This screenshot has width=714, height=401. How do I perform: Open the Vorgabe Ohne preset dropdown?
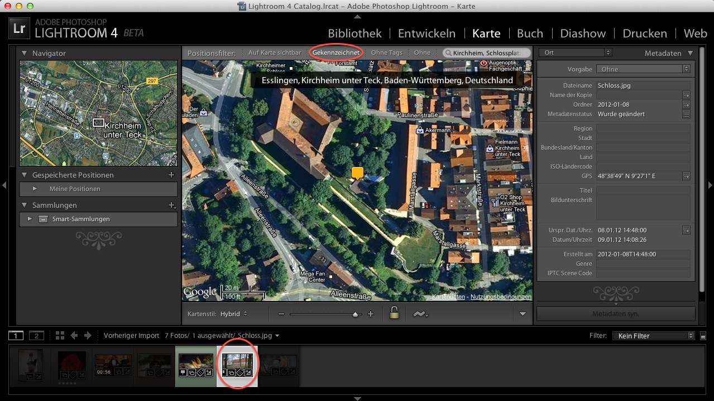643,69
